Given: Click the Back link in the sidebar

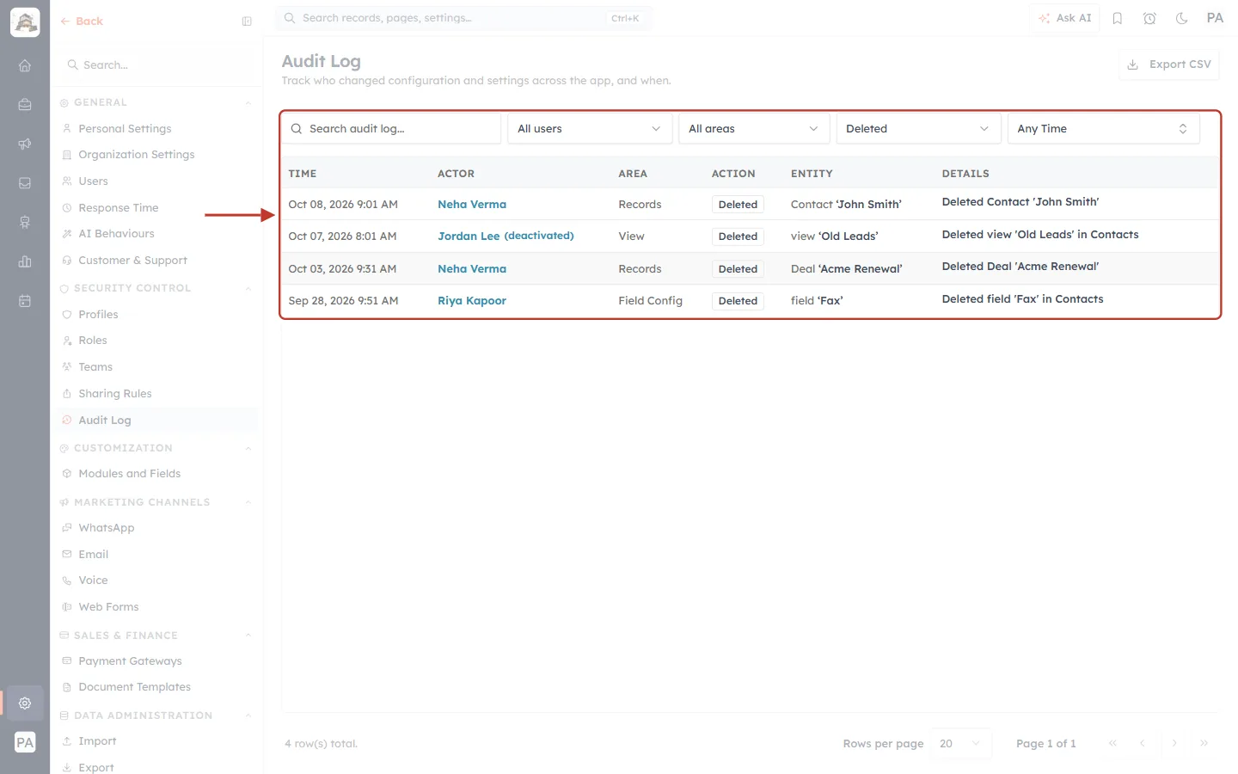Looking at the screenshot, I should (82, 21).
